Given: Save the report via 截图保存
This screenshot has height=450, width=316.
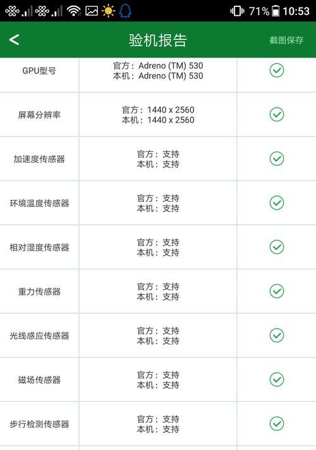Looking at the screenshot, I should pyautogui.click(x=286, y=40).
